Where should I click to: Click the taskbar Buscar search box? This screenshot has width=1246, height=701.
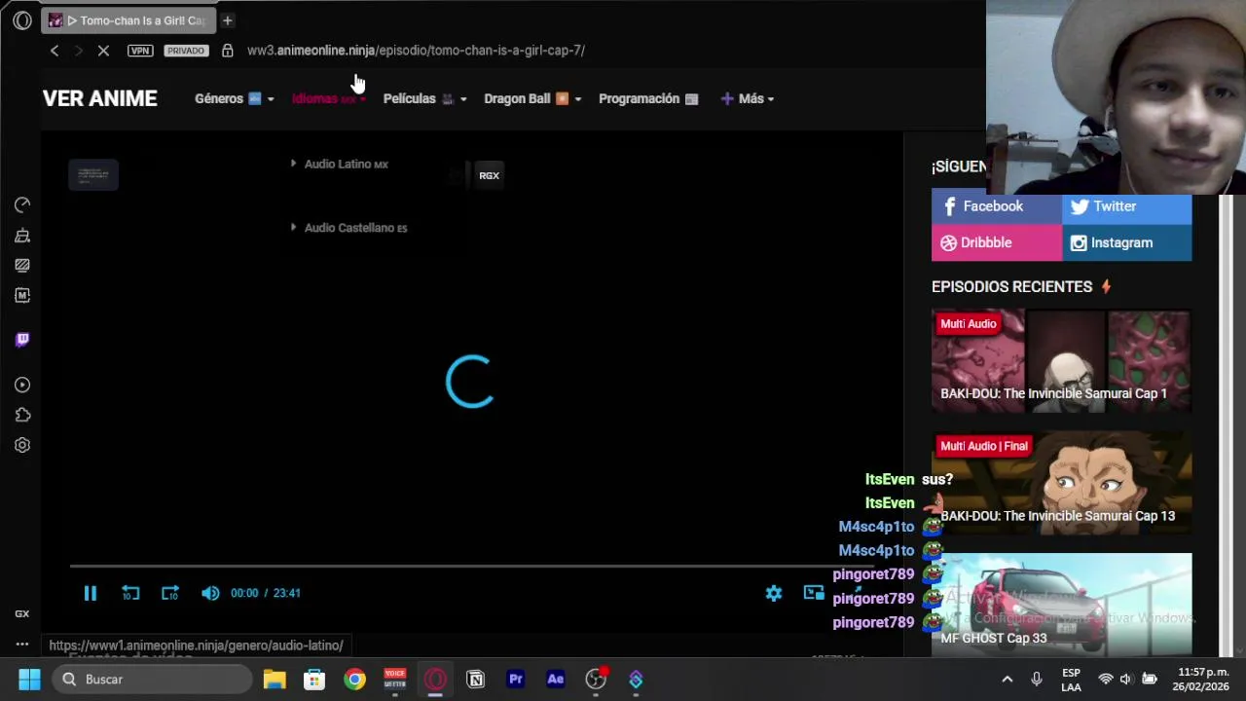(x=153, y=680)
